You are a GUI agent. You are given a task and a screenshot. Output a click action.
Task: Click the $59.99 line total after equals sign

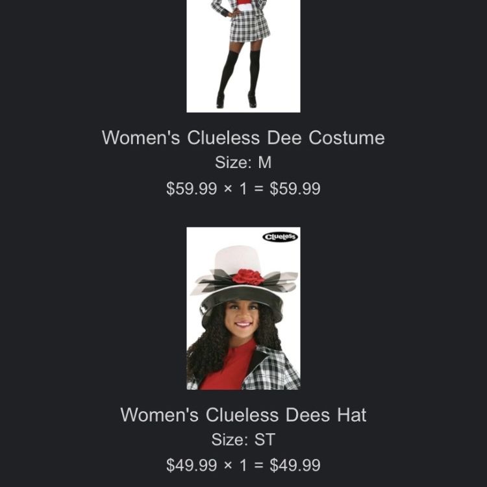click(x=295, y=188)
